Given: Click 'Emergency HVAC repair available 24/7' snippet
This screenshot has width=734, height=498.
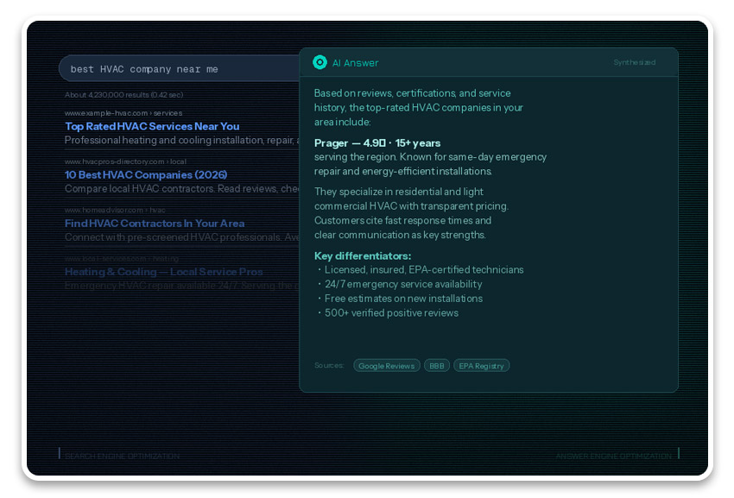Looking at the screenshot, I should 182,286.
